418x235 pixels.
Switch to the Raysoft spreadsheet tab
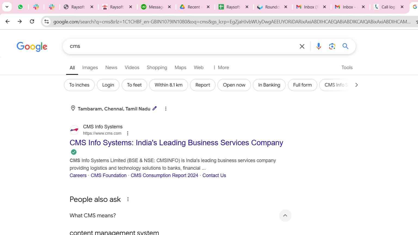pos(233,7)
